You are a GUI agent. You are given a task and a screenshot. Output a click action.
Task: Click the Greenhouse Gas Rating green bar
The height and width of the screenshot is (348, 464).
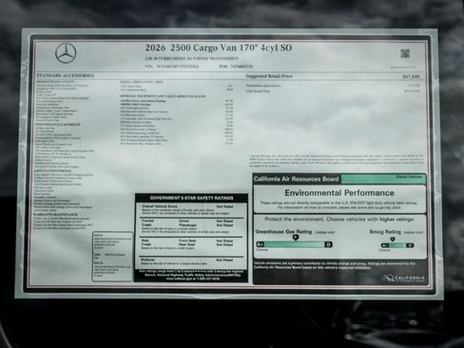point(294,244)
